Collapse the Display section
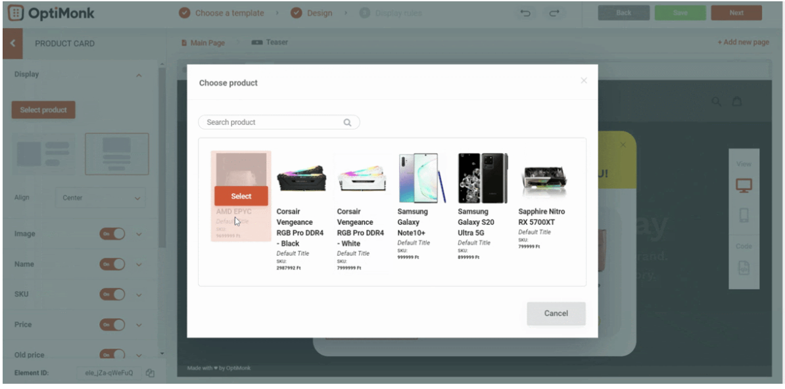Viewport: 785px width, 389px height. coord(139,76)
